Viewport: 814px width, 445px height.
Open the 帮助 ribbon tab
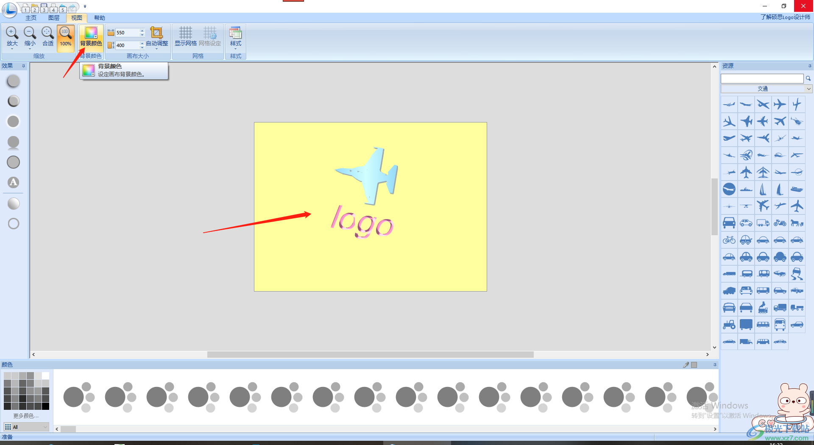[x=100, y=18]
